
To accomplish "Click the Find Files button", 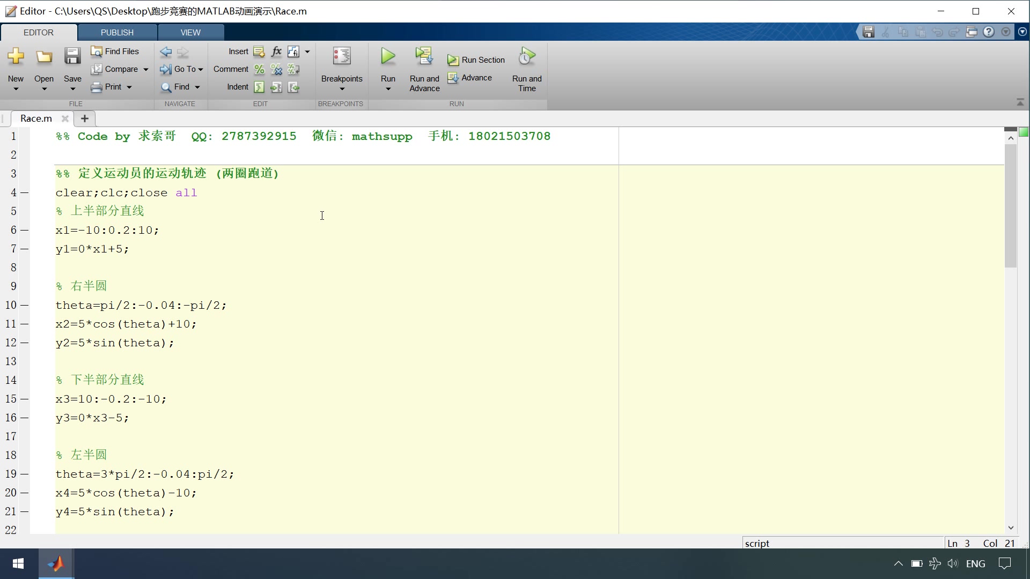I will pos(115,51).
